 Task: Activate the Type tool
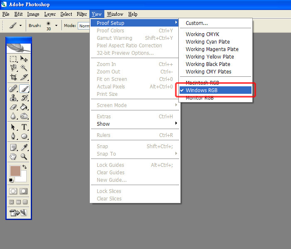(24, 127)
